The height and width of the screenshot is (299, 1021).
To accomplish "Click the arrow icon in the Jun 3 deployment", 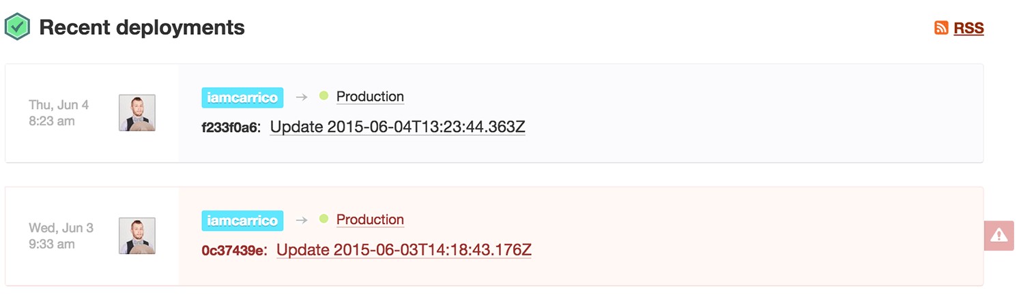I will tap(301, 220).
